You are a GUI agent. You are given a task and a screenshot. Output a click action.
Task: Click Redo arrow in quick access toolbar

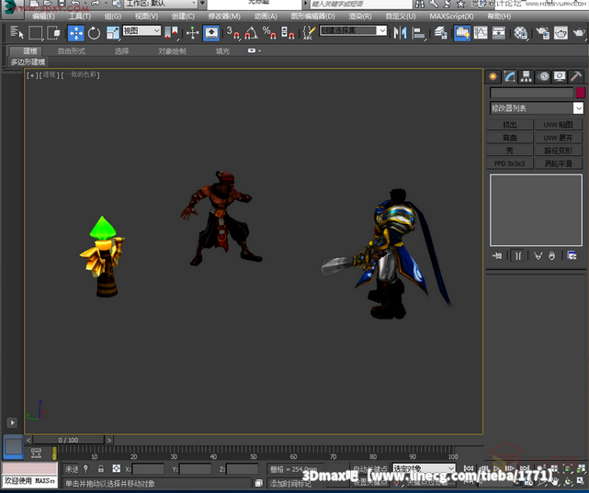click(x=95, y=4)
